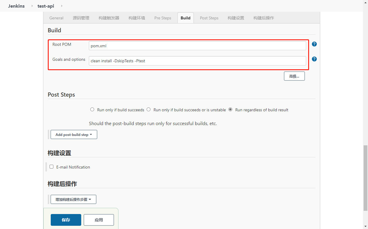Switch to 构建环境 tab
The image size is (368, 229).
137,18
